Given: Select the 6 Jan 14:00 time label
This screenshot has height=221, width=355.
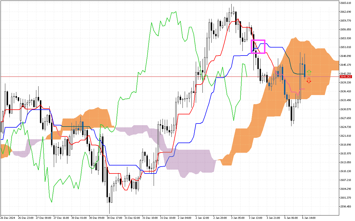Looking at the screenshot, I should [x=309, y=218].
